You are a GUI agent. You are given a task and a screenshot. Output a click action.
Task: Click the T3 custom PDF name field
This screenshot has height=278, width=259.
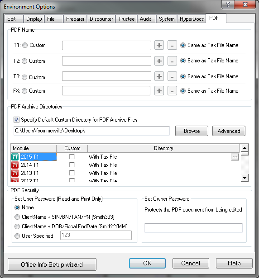[106, 76]
